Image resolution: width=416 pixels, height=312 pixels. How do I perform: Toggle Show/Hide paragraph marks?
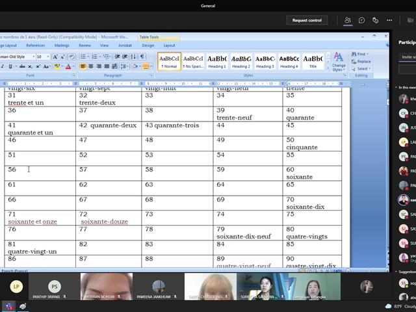(142, 57)
